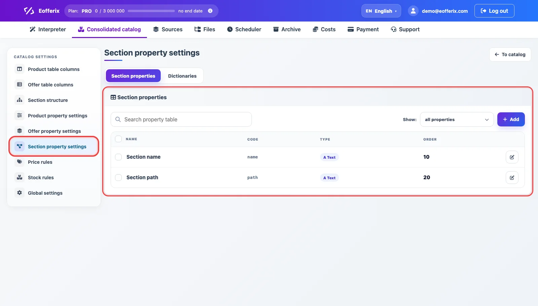Viewport: 538px width, 306px height.
Task: Click the table icon beside Section properties heading
Action: (x=113, y=97)
